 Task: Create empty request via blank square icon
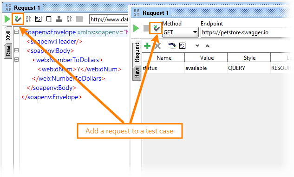pyautogui.click(x=49, y=19)
